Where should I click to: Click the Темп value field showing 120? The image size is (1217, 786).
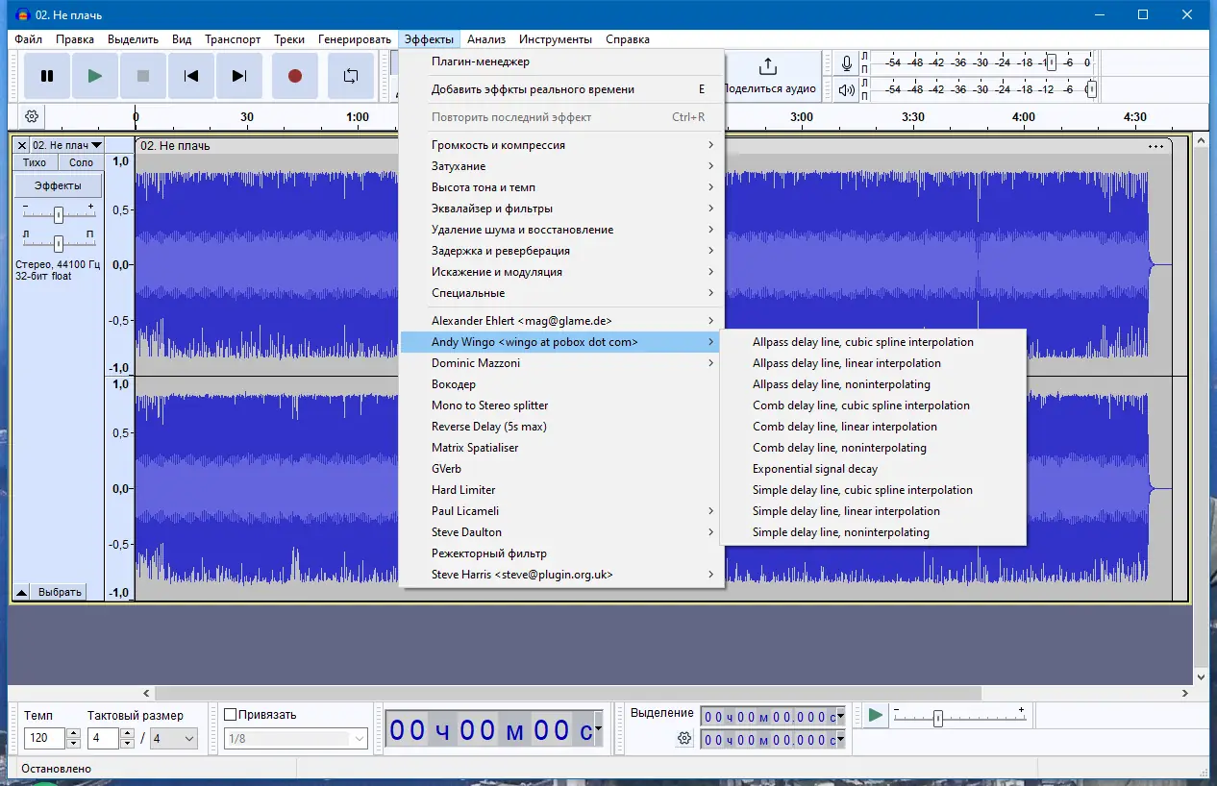44,739
